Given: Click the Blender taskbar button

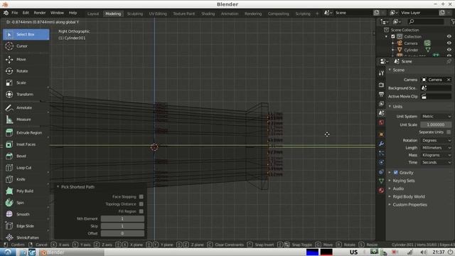Looking at the screenshot, I should click(x=71, y=252).
